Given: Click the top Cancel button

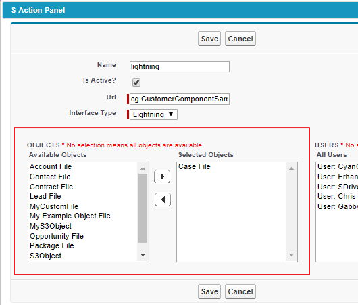Looking at the screenshot, I should pyautogui.click(x=240, y=39).
